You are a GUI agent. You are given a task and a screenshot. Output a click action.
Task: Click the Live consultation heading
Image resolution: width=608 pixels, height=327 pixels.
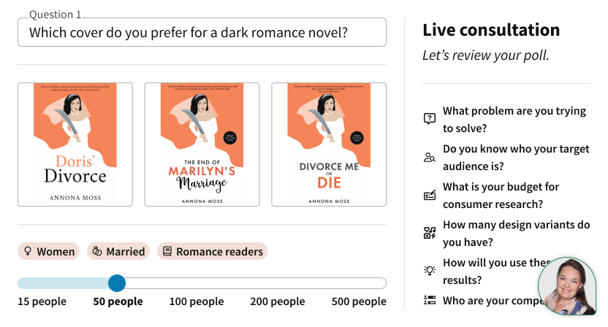pos(491,30)
